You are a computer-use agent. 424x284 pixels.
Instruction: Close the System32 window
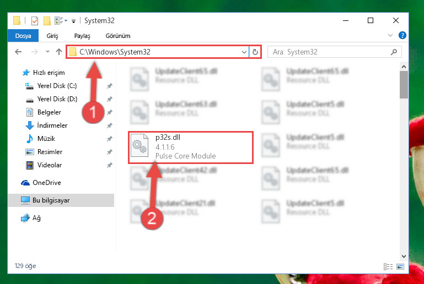tap(396, 20)
